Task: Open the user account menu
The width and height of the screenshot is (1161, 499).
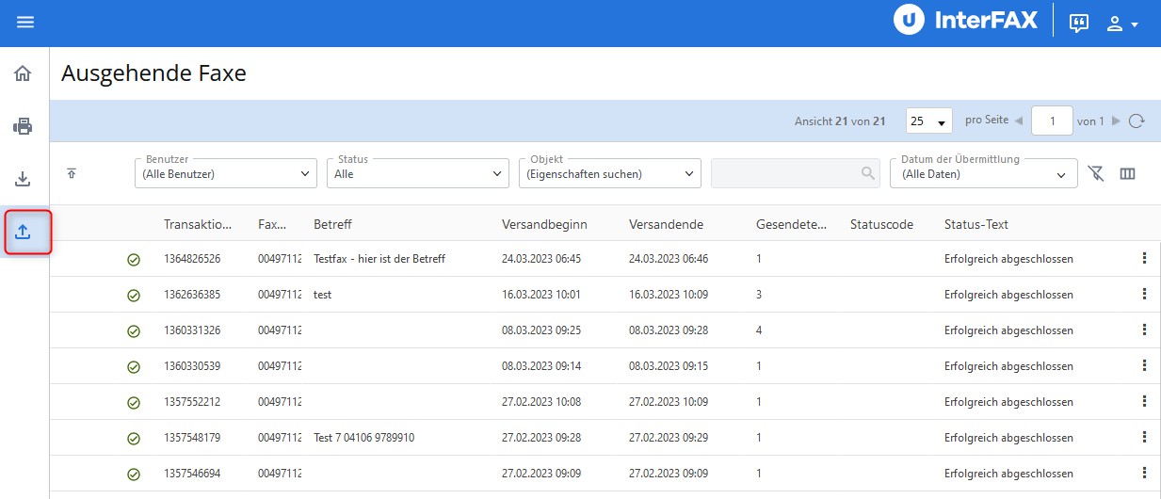Action: pos(1122,24)
